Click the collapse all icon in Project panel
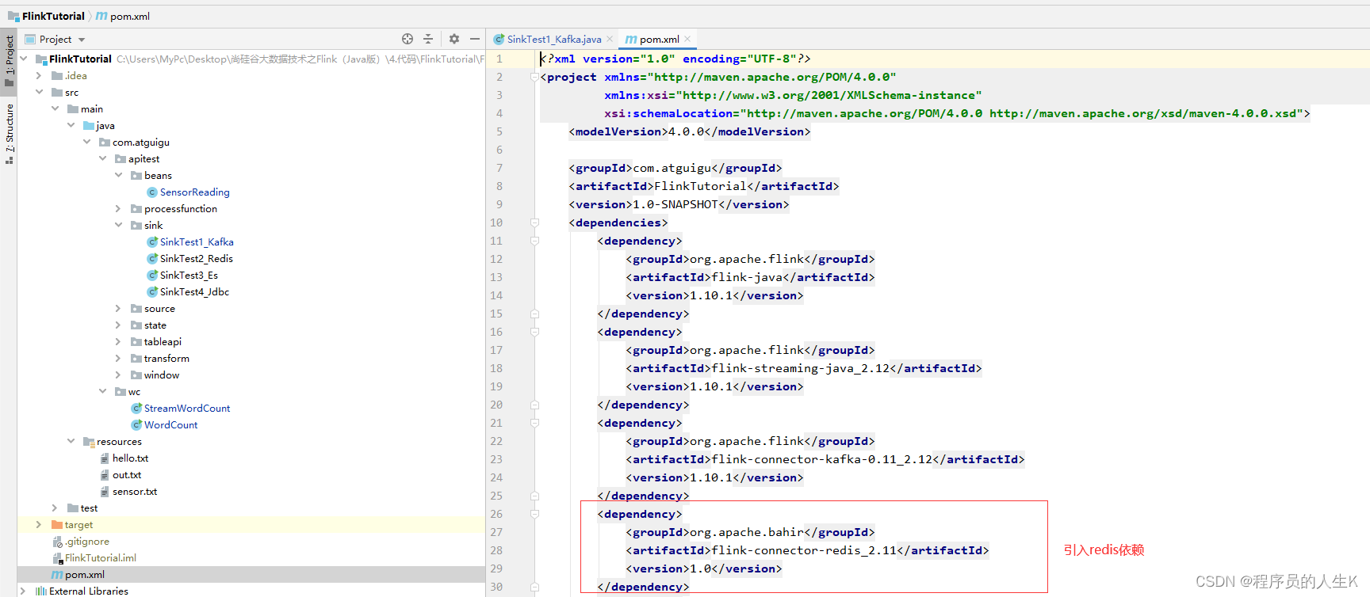The width and height of the screenshot is (1370, 597). click(x=428, y=39)
